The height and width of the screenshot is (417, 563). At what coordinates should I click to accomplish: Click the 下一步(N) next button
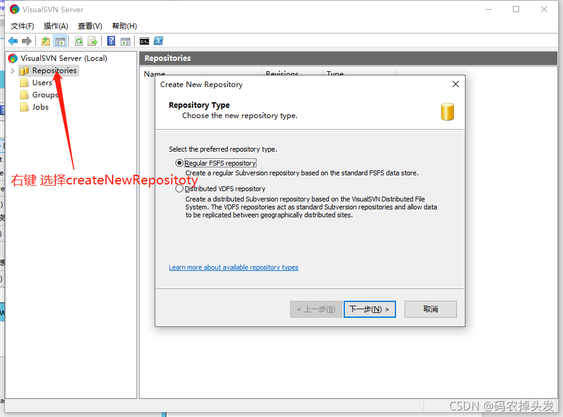369,309
